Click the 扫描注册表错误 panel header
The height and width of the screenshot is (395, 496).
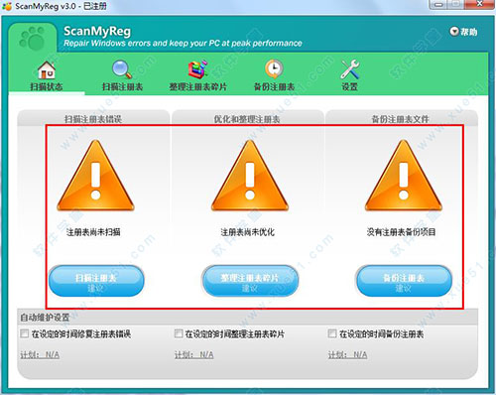pyautogui.click(x=93, y=119)
